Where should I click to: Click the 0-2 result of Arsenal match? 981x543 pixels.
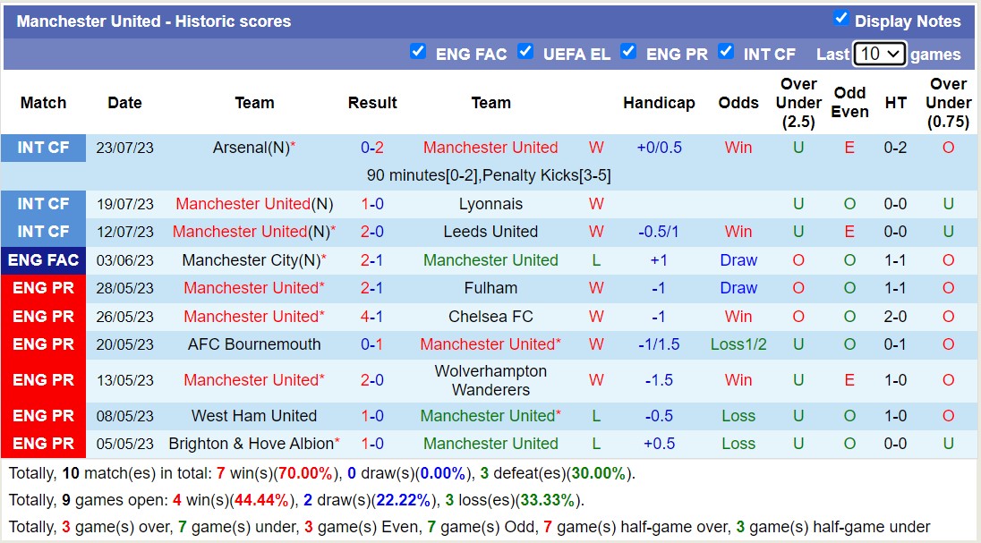click(x=372, y=148)
